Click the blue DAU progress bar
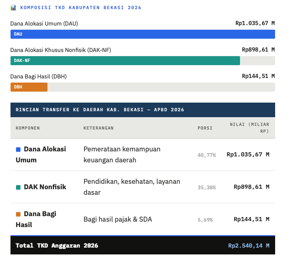The image size is (287, 264). 143,34
